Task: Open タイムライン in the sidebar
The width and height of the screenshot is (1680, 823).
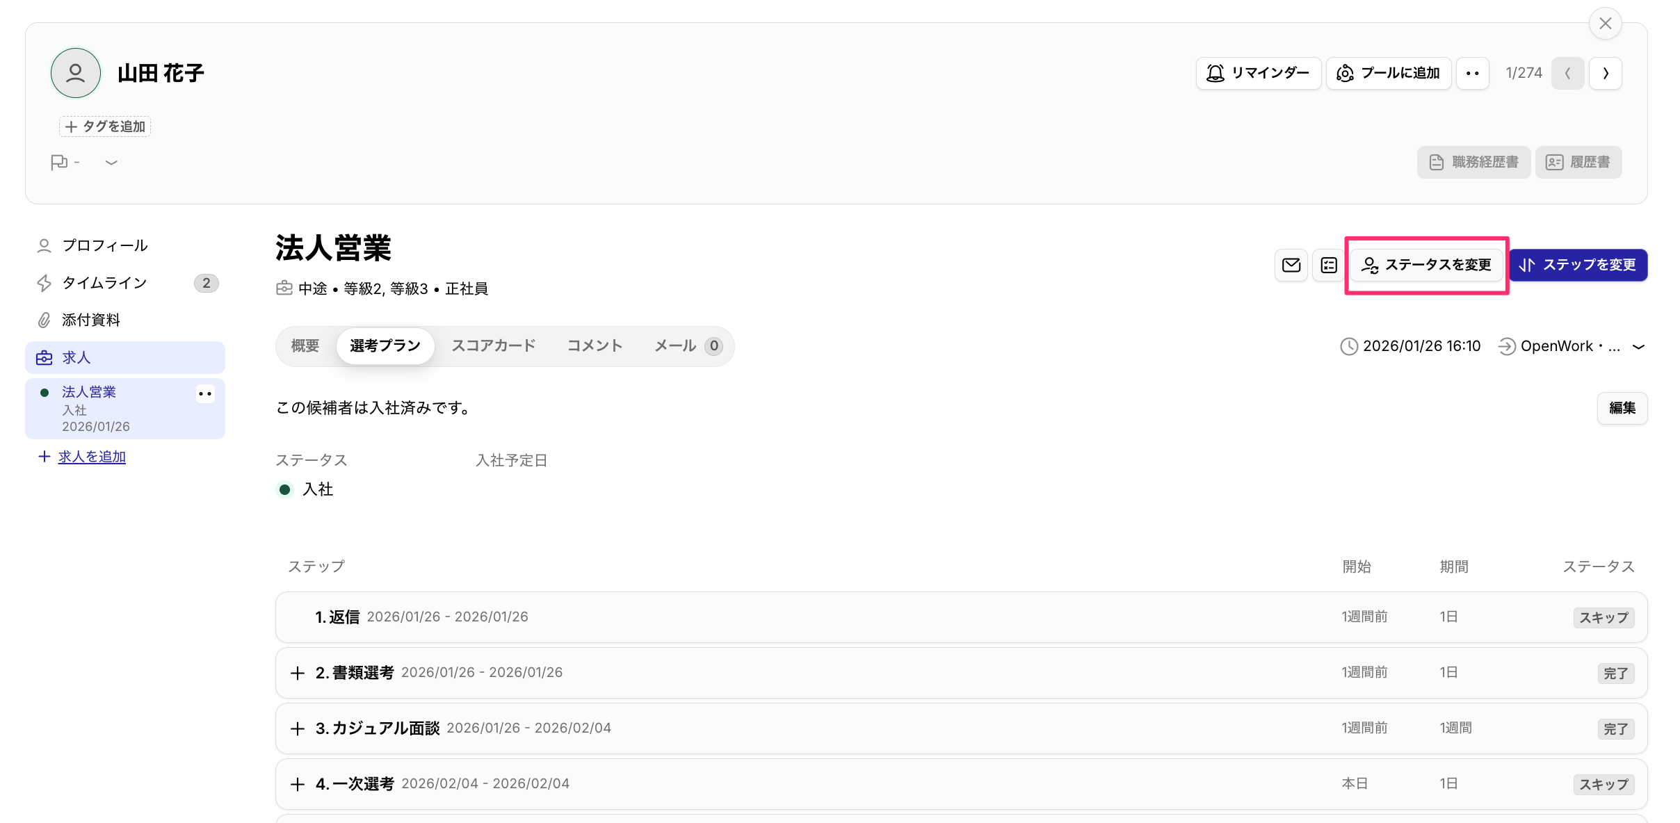Action: 104,283
